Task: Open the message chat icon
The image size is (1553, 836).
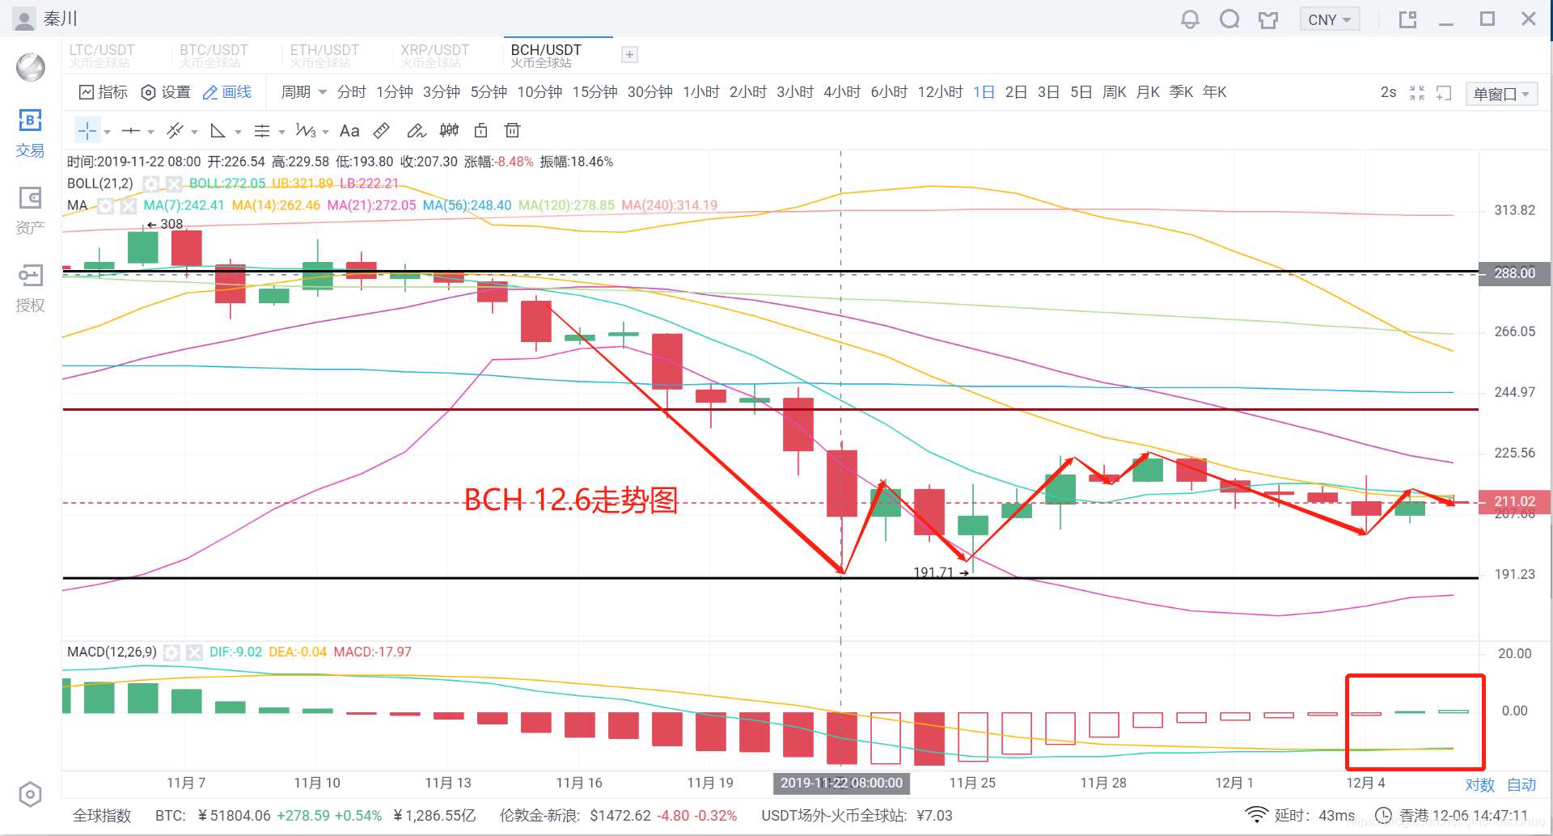Action: (1229, 19)
